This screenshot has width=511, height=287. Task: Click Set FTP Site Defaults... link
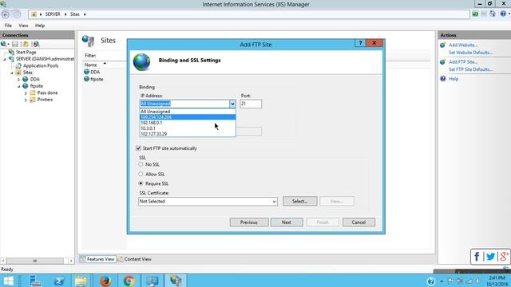470,69
